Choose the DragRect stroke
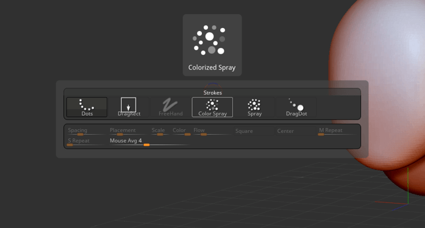425x228 pixels. [x=129, y=107]
